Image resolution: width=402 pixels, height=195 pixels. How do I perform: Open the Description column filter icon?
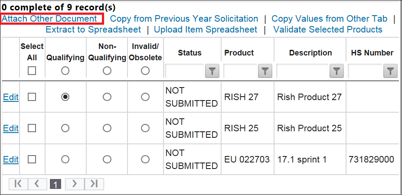(337, 71)
